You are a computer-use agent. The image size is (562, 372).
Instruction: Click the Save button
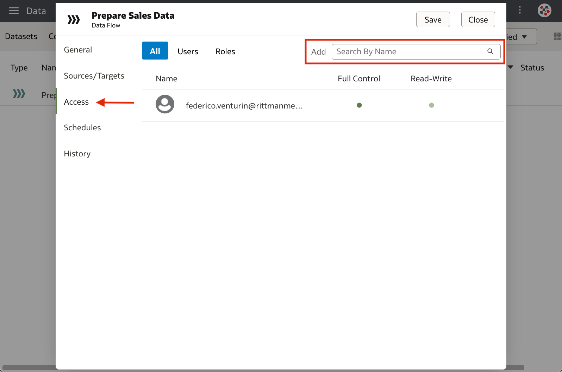(x=433, y=19)
